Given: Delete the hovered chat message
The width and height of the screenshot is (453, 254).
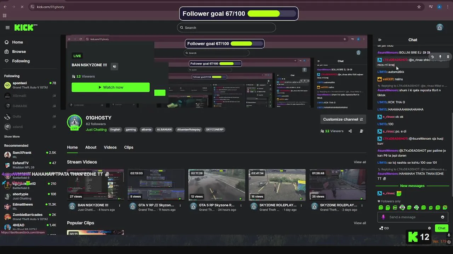Looking at the screenshot, I should point(448,57).
